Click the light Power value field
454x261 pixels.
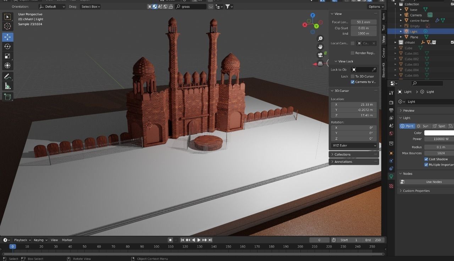tap(439, 139)
